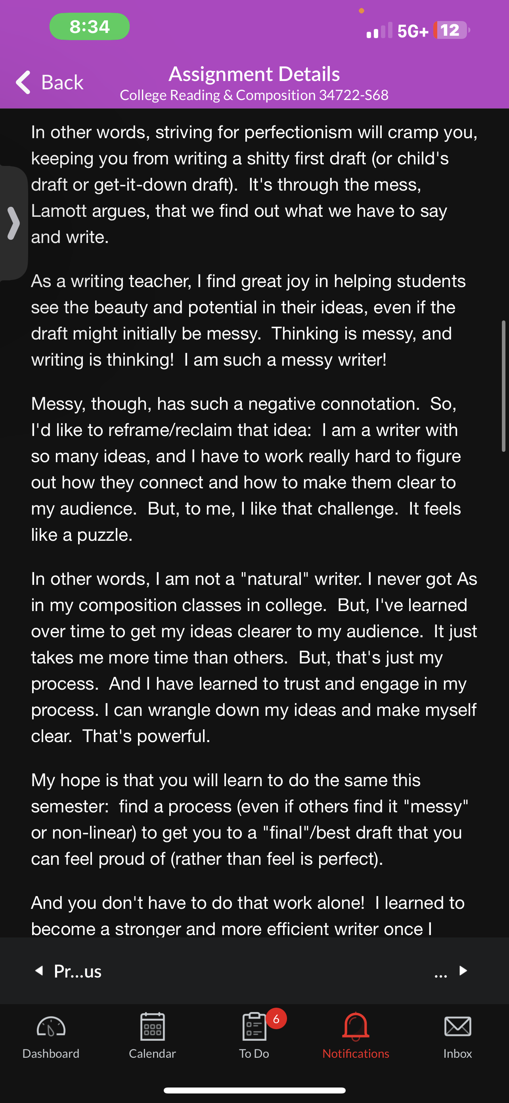Switch to the Inbox tab label
This screenshot has width=509, height=1103.
458,1053
